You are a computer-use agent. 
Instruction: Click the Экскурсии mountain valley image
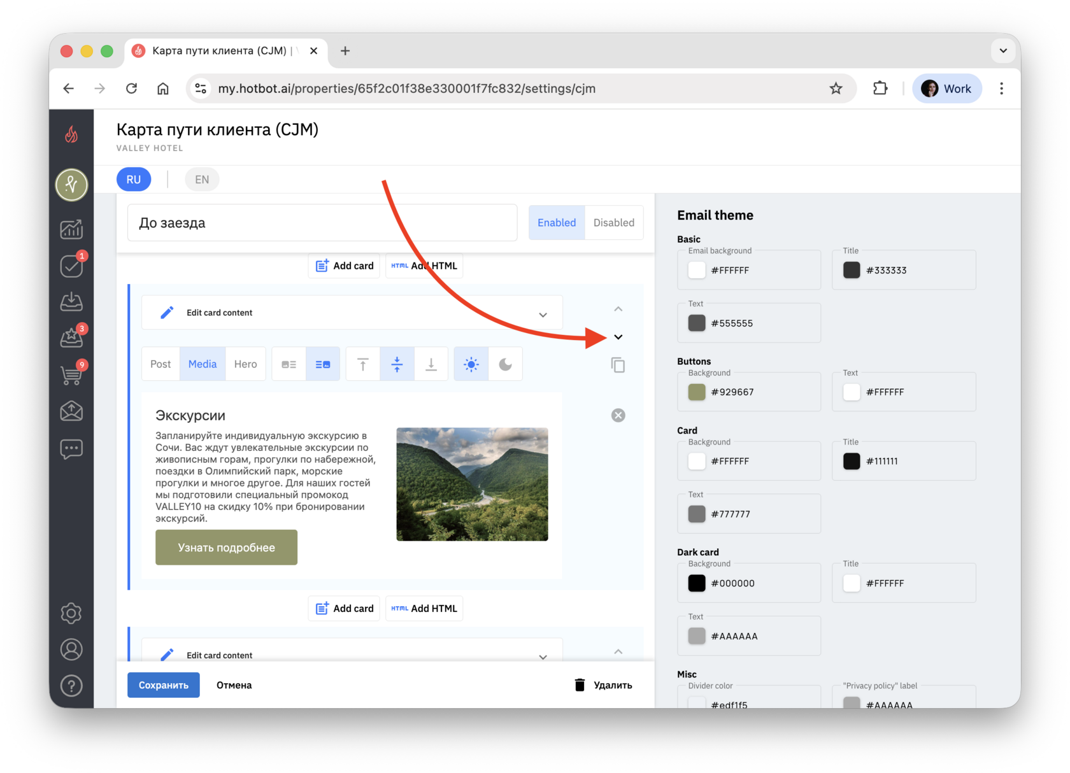[472, 485]
